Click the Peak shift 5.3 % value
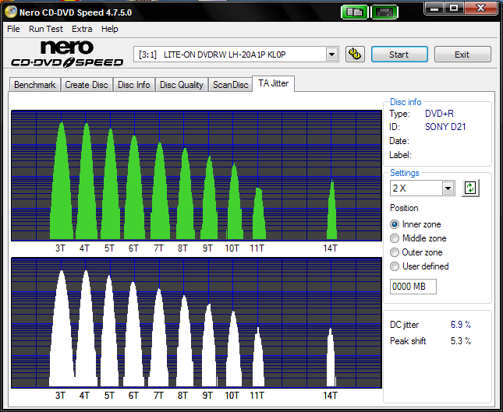503x412 pixels. [461, 341]
